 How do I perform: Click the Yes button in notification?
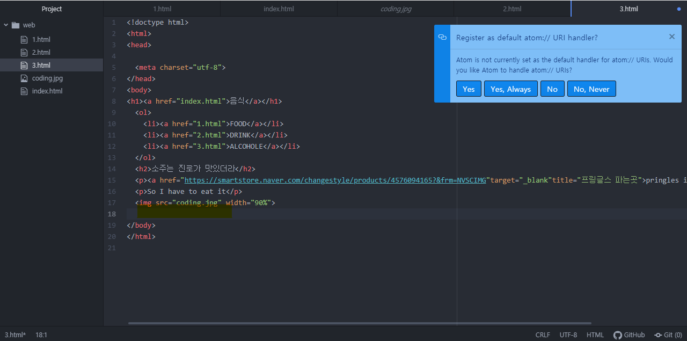(469, 89)
